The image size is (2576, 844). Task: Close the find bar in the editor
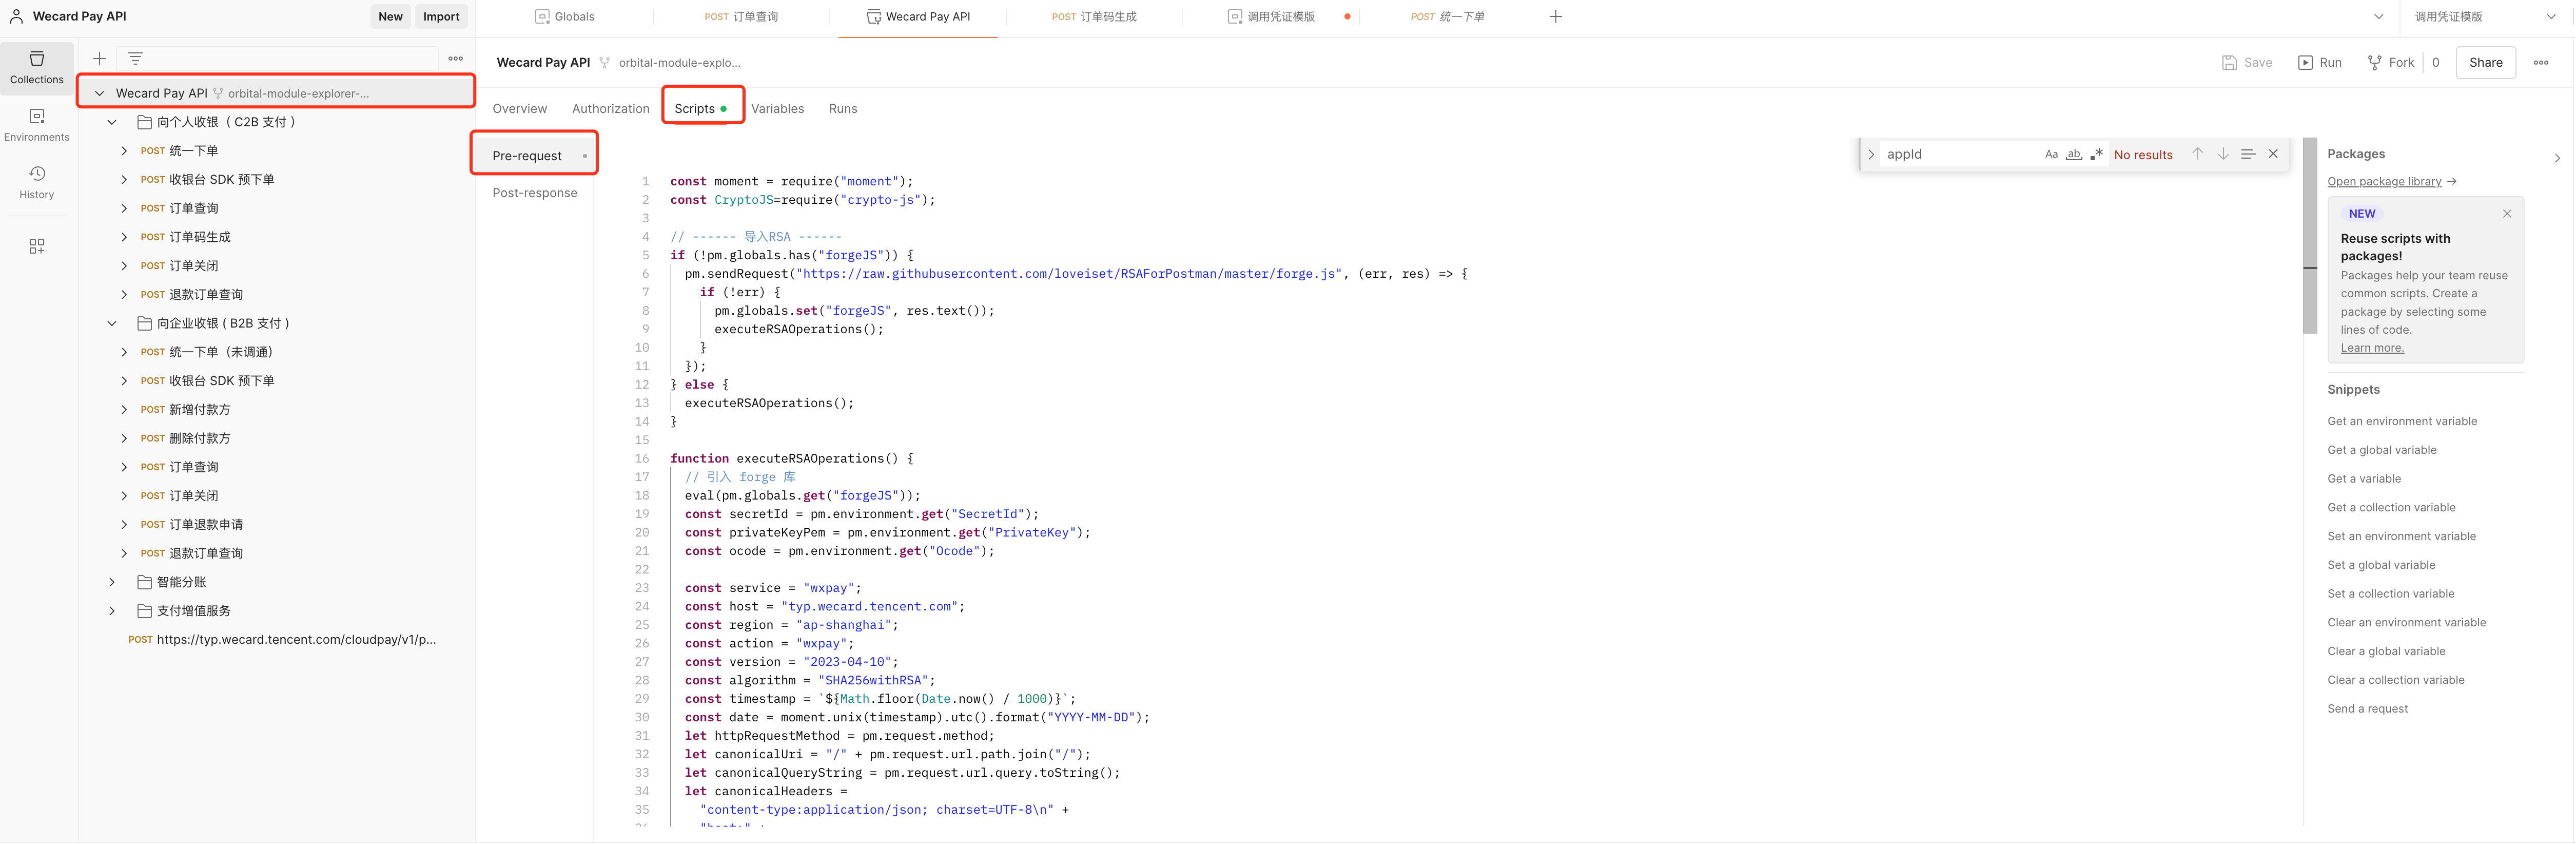click(x=2273, y=154)
